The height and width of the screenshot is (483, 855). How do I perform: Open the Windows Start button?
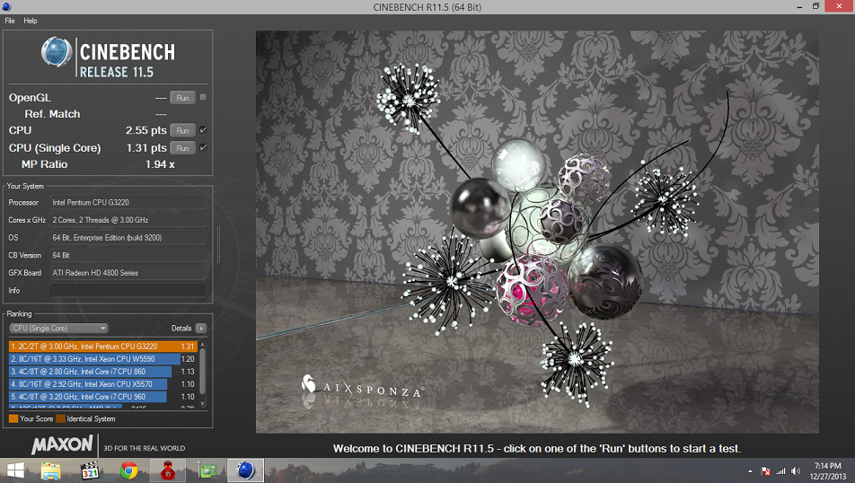point(16,470)
